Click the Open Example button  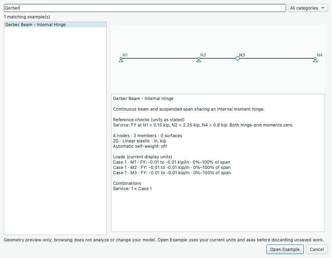(x=285, y=249)
